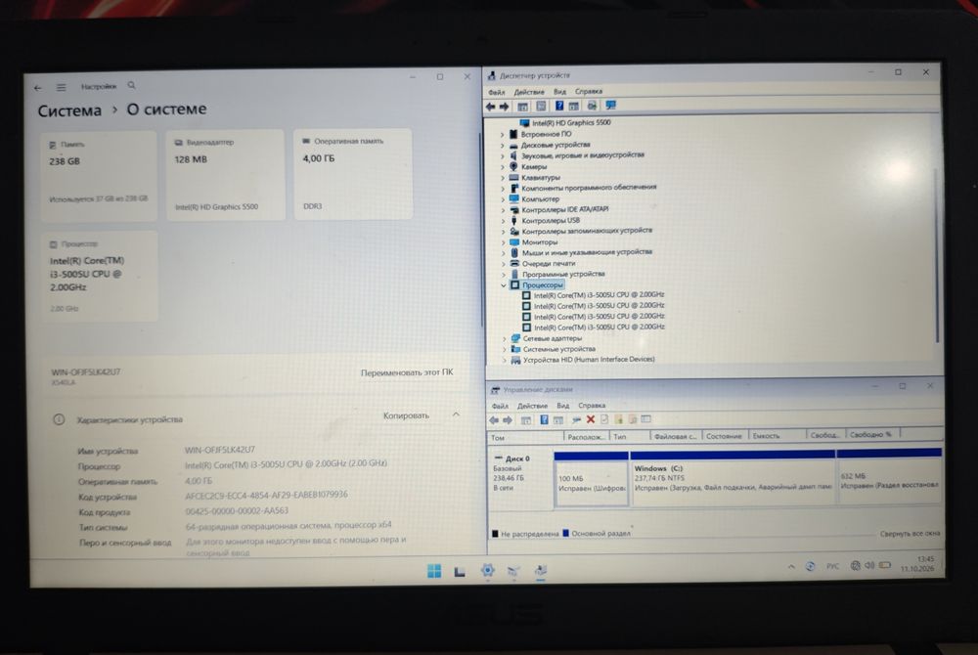
Task: Open Вид menu in Device Manager
Action: point(560,92)
